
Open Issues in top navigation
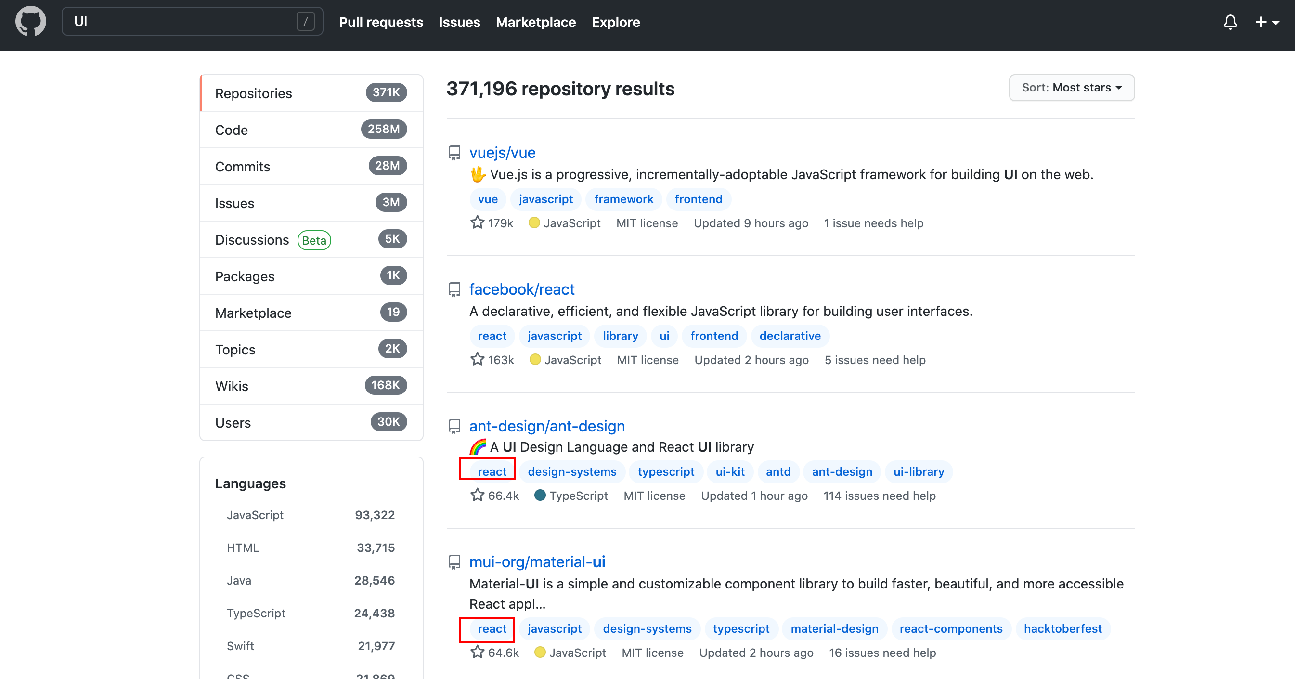point(459,22)
